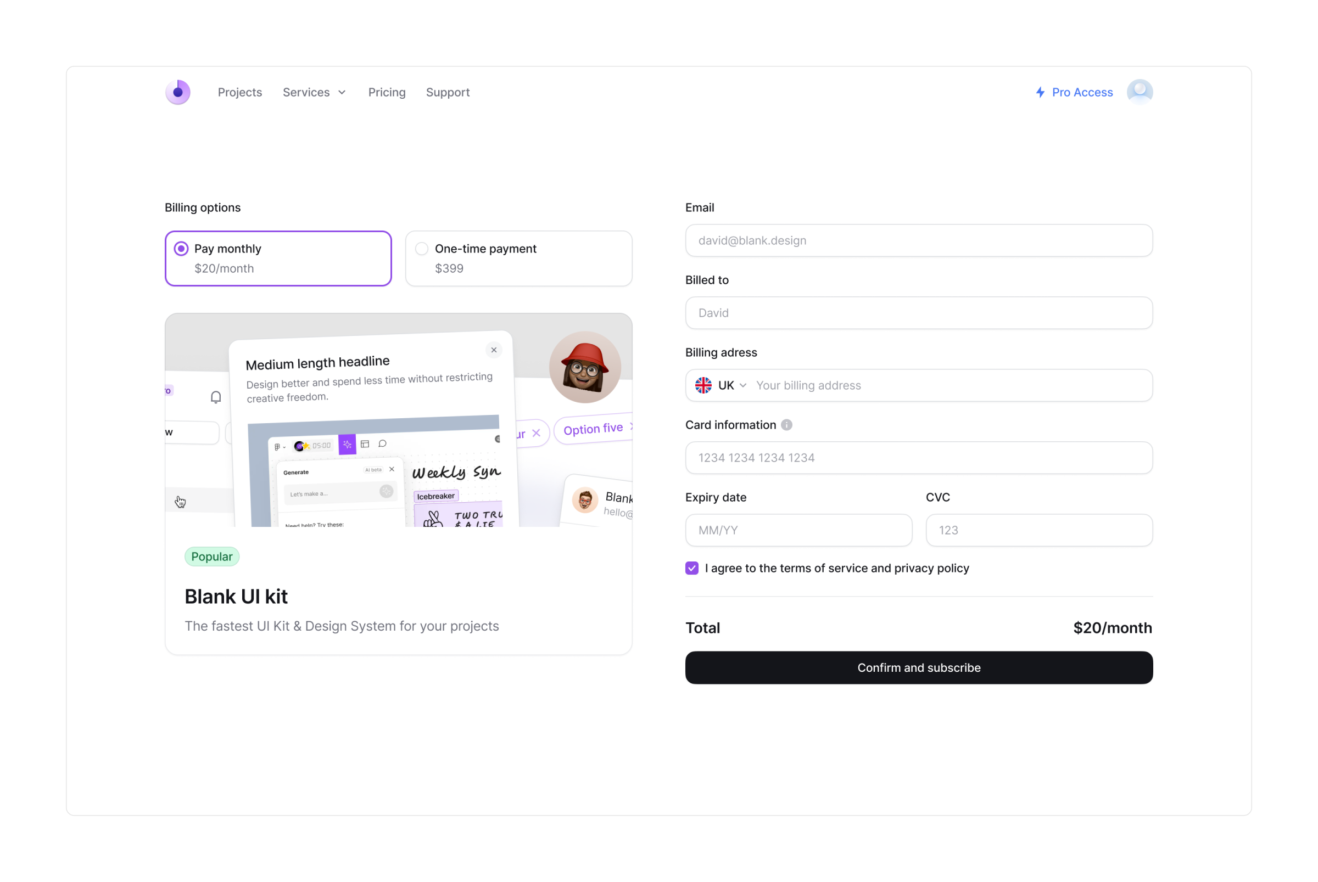Select the Pay monthly radio option
Screen dimensions: 1318x882
coord(181,249)
